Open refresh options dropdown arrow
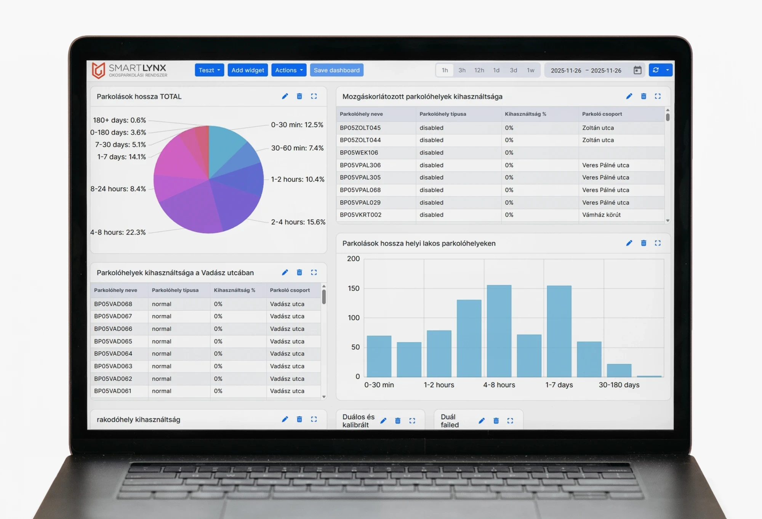The image size is (762, 519). pyautogui.click(x=667, y=70)
